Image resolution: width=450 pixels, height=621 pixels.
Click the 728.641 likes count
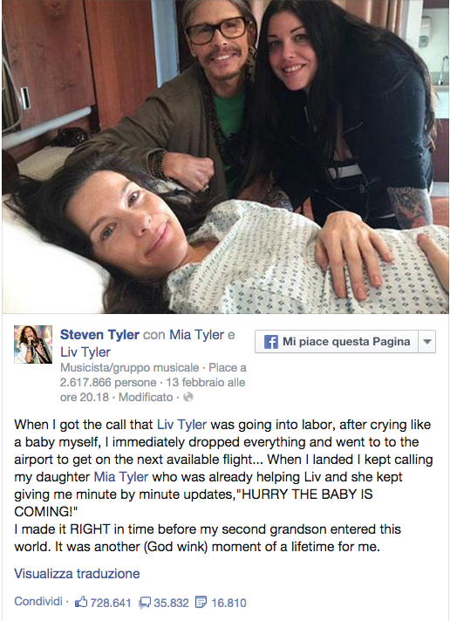(111, 603)
